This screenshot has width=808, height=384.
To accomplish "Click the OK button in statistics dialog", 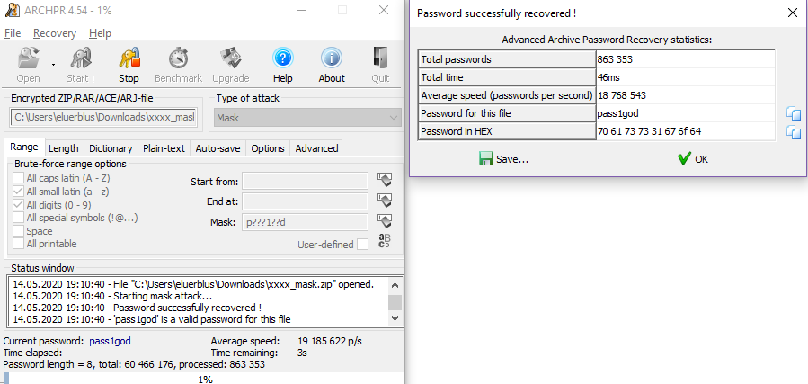I will click(693, 159).
